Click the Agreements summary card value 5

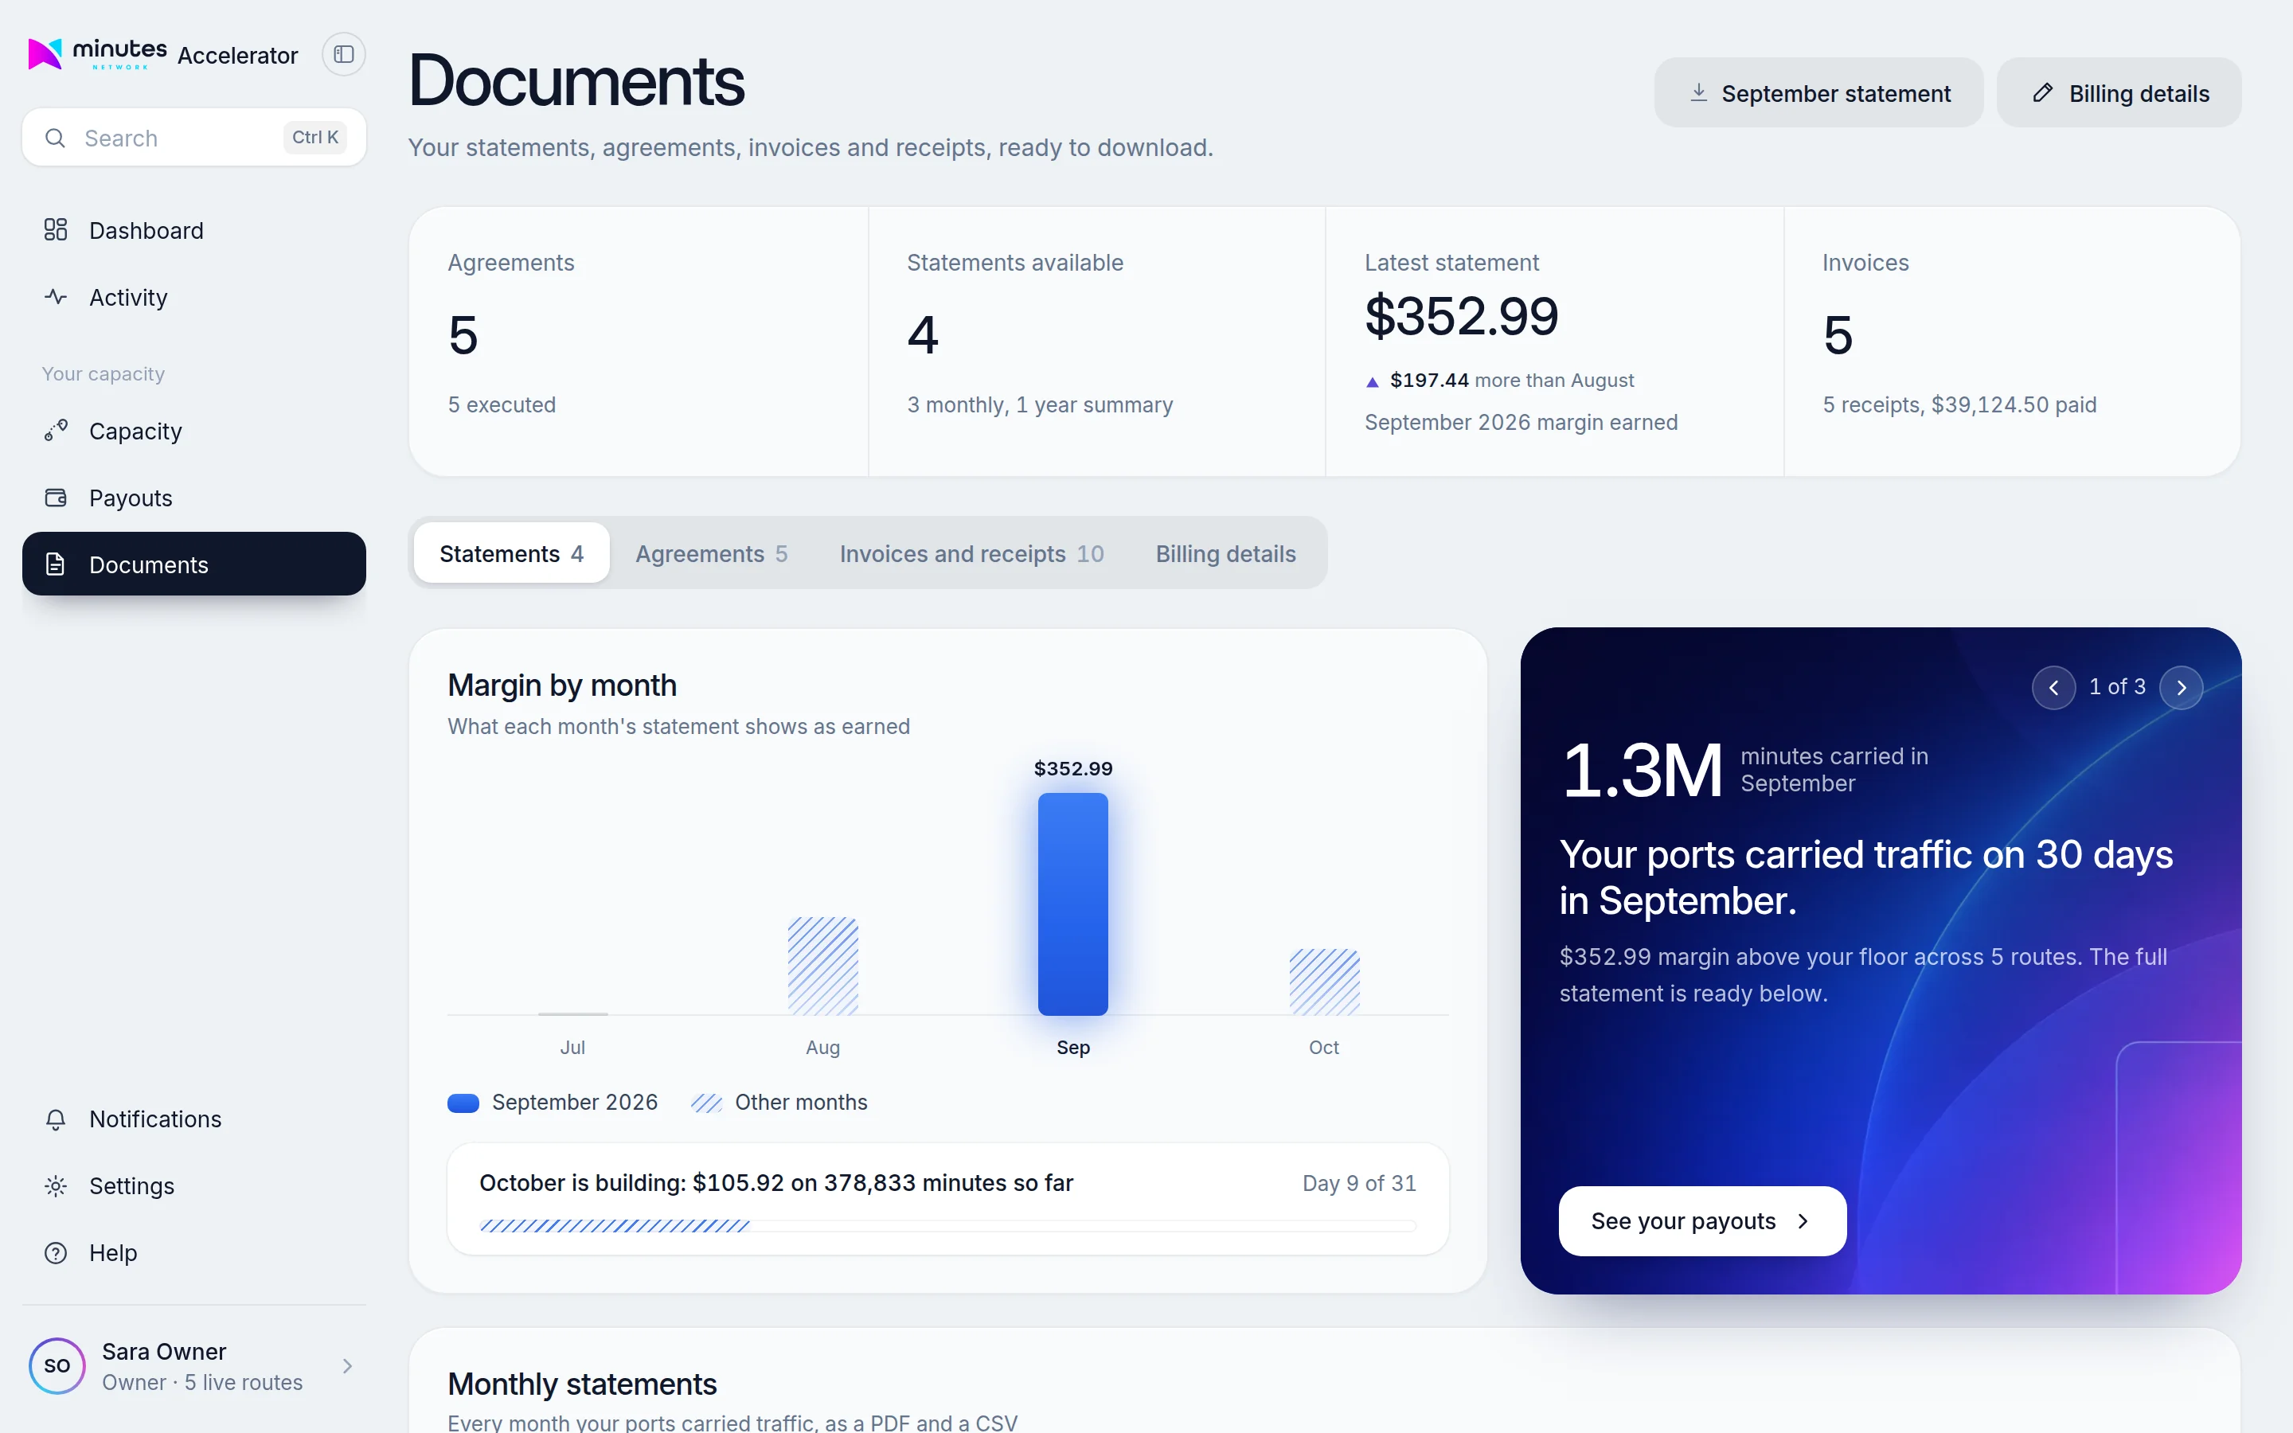463,334
